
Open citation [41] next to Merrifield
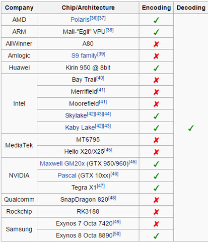101,90
